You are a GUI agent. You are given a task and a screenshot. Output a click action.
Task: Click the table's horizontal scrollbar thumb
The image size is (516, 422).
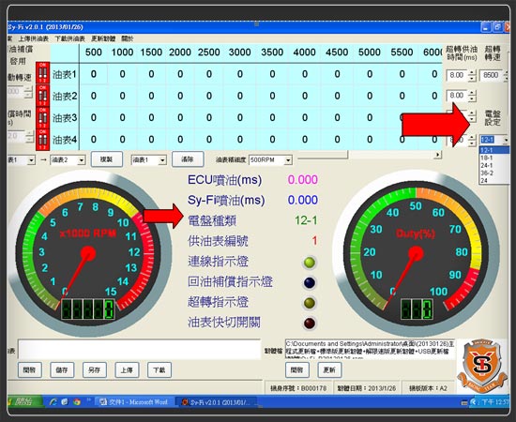point(323,155)
